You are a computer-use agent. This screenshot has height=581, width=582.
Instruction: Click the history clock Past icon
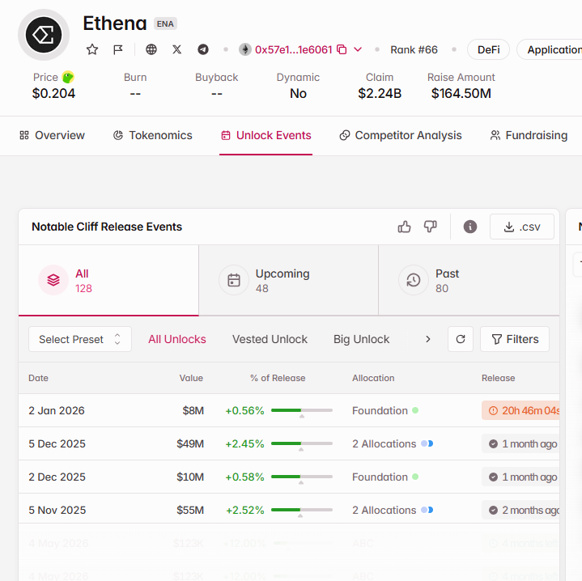(414, 280)
